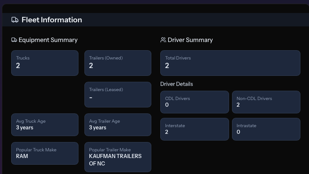
Task: Open the Avg Trailer Age card
Action: pyautogui.click(x=118, y=125)
